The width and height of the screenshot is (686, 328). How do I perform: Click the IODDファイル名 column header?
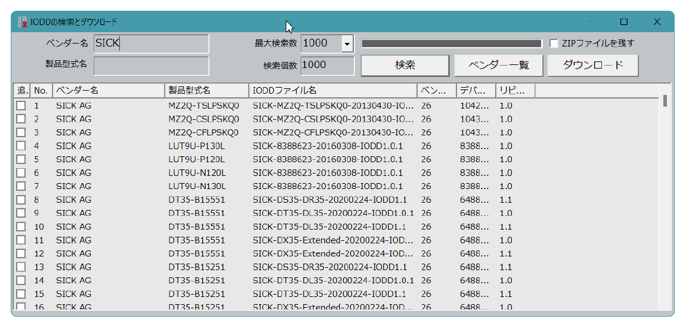coord(332,91)
